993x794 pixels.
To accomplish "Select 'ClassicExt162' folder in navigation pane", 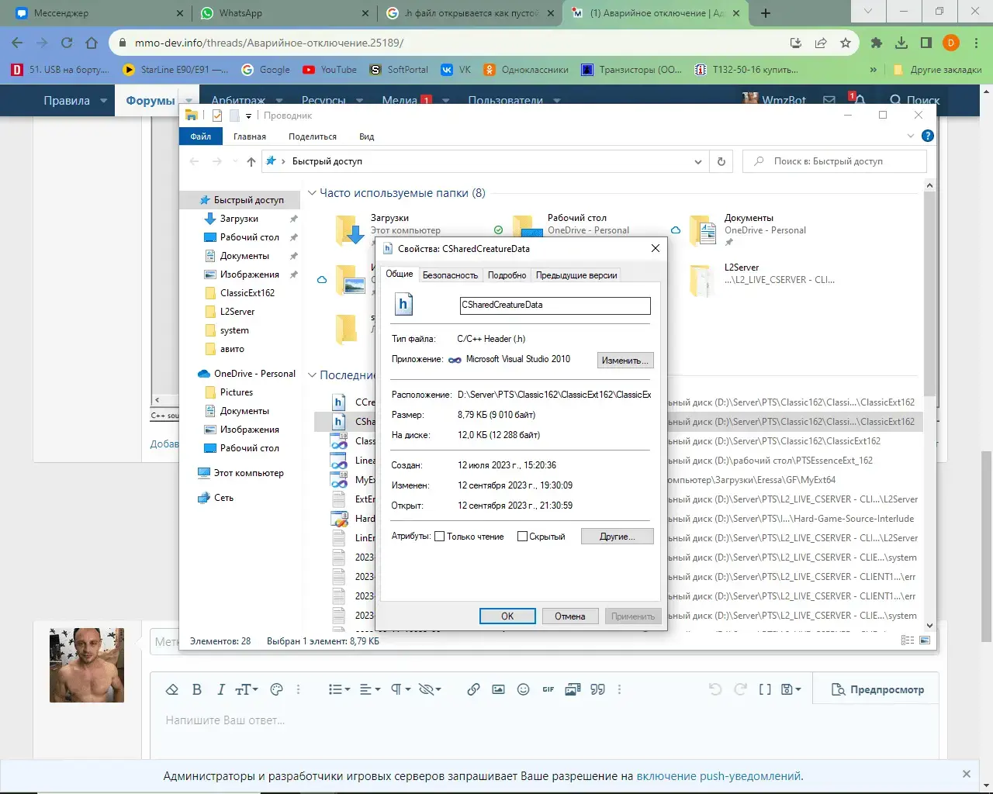I will click(x=247, y=293).
